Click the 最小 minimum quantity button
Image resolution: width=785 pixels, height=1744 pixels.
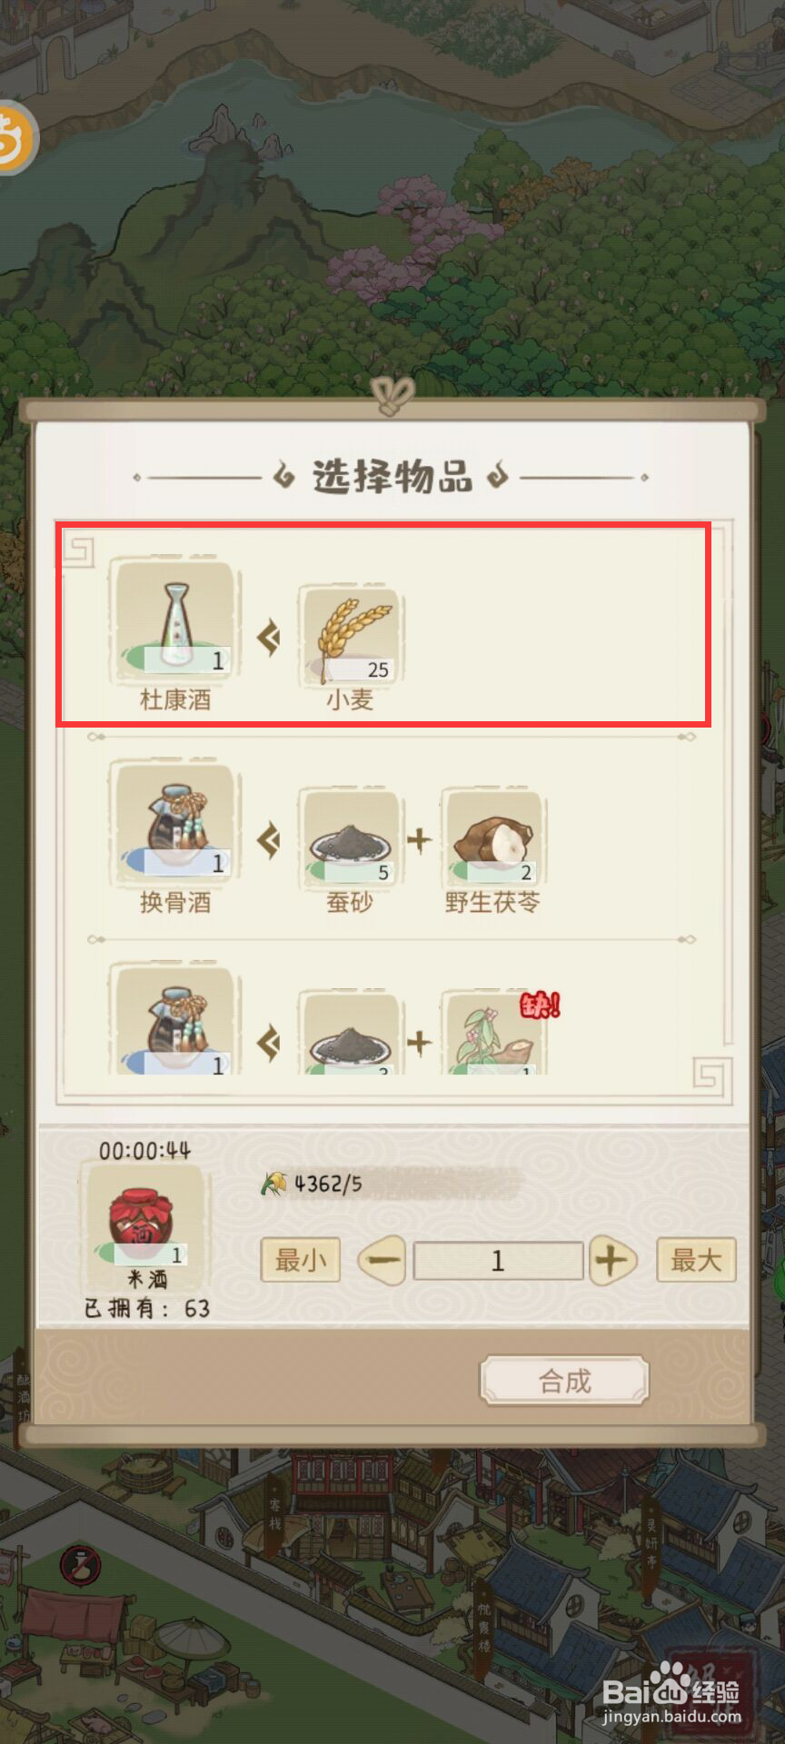click(301, 1260)
